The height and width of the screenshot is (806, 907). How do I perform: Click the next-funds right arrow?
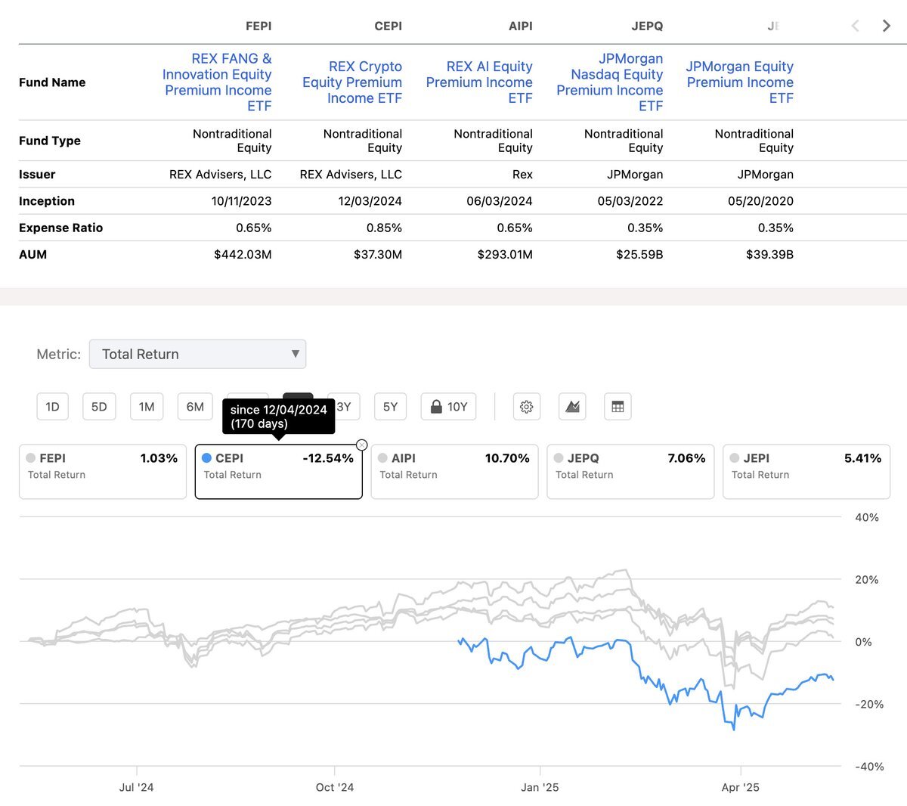click(886, 26)
